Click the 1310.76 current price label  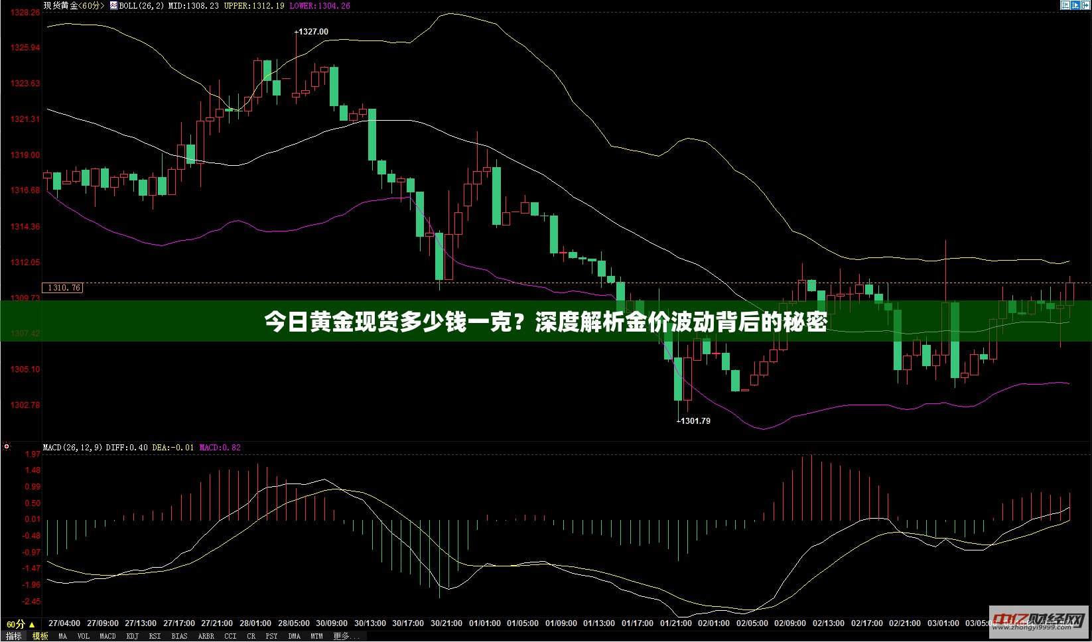click(x=63, y=288)
